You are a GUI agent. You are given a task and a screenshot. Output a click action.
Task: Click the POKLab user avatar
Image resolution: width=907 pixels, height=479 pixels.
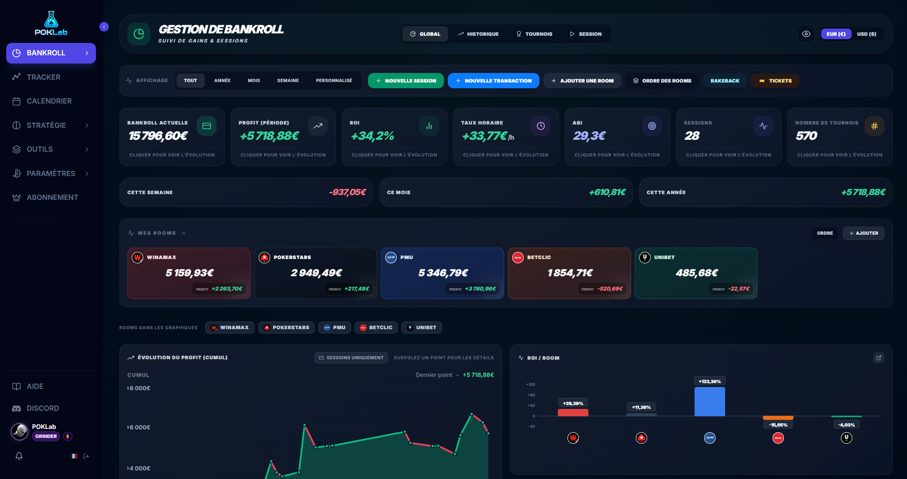[x=20, y=431]
